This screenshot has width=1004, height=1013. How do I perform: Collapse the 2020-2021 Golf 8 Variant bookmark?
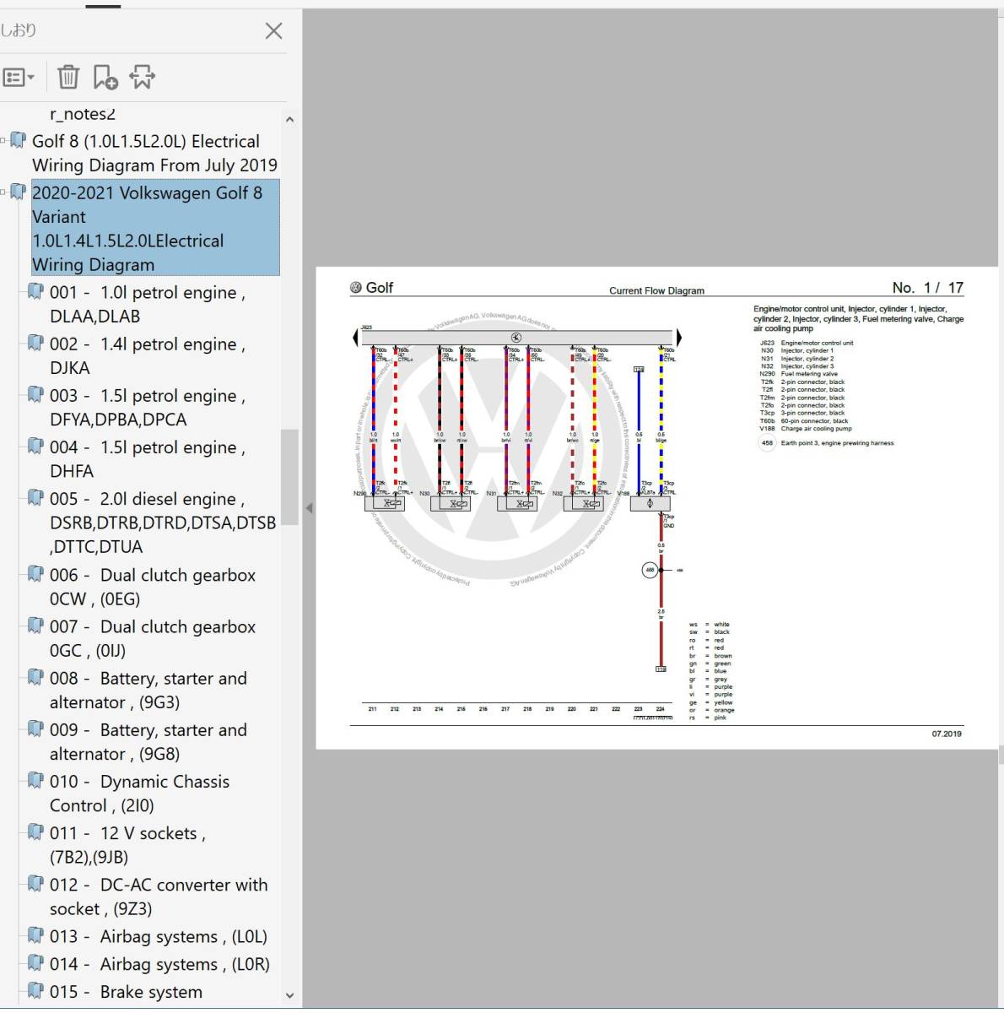3,192
